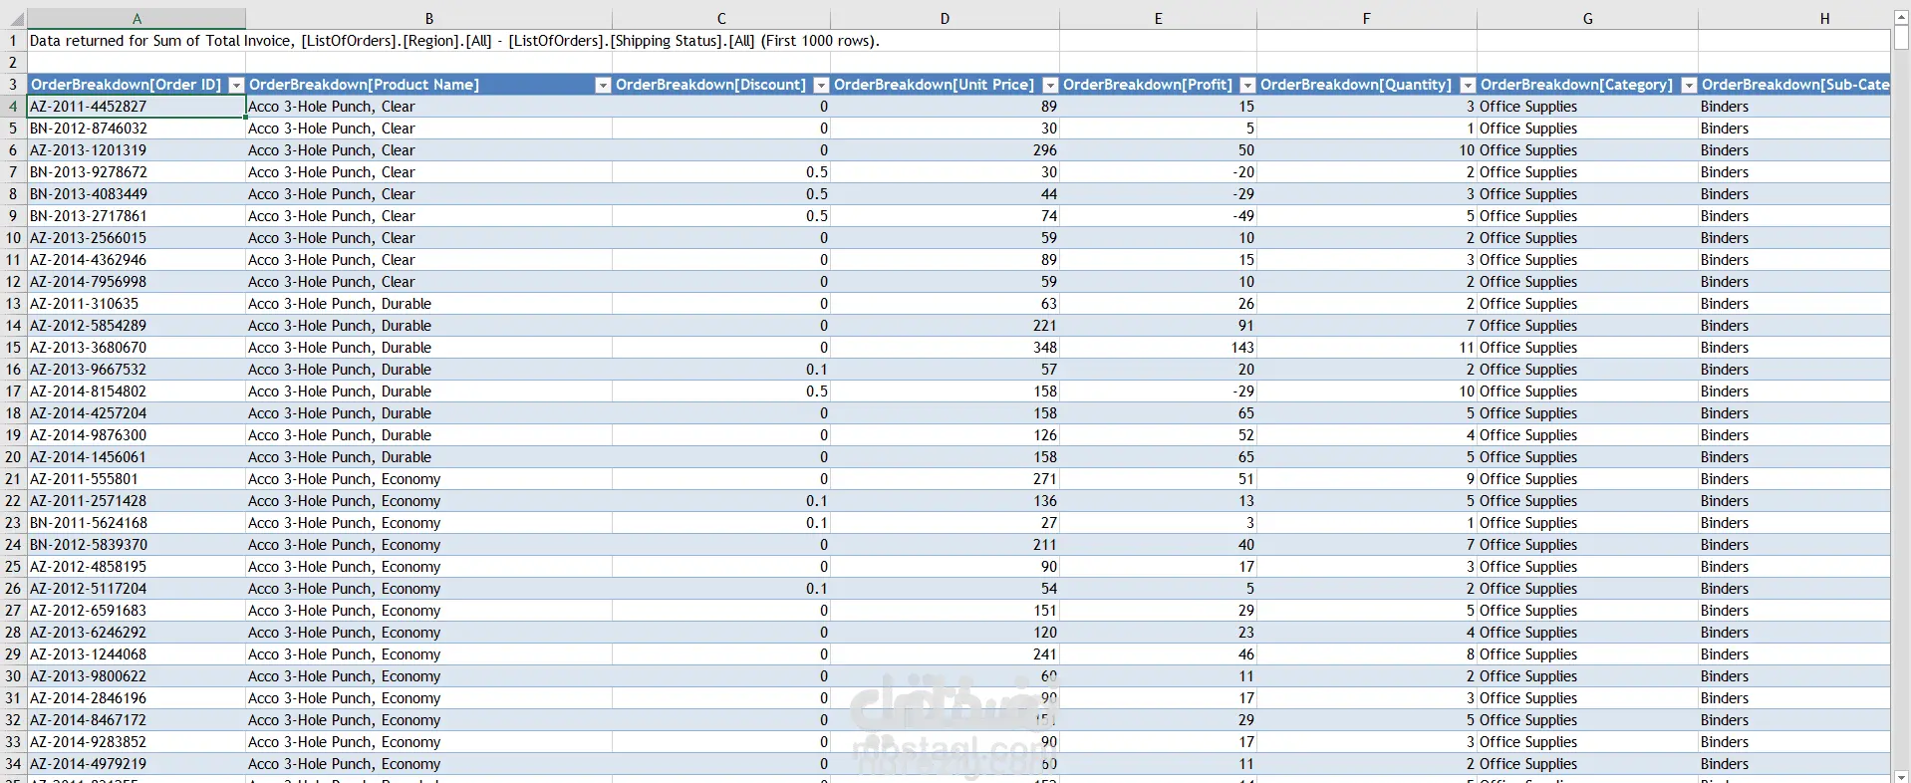
Task: Select row 10 header
Action: [13, 238]
